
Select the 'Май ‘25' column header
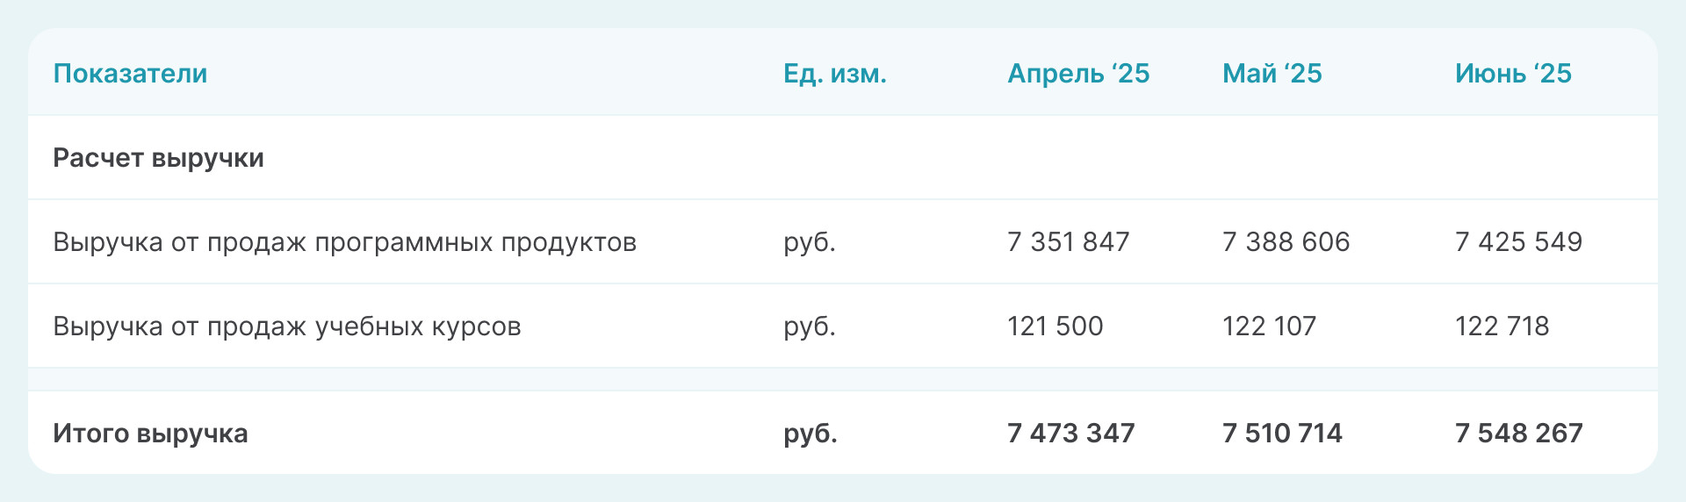[1272, 74]
